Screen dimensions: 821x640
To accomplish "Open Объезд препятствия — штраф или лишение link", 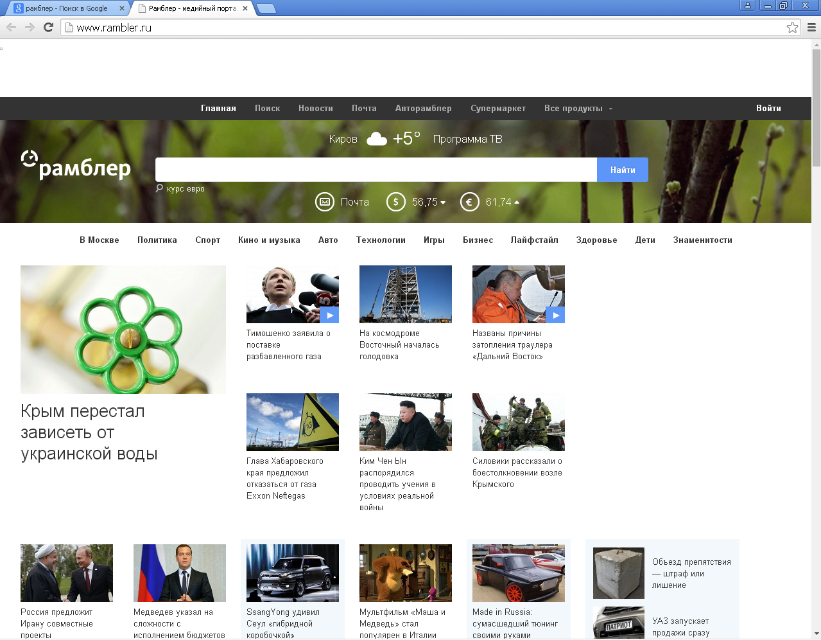I will (691, 574).
